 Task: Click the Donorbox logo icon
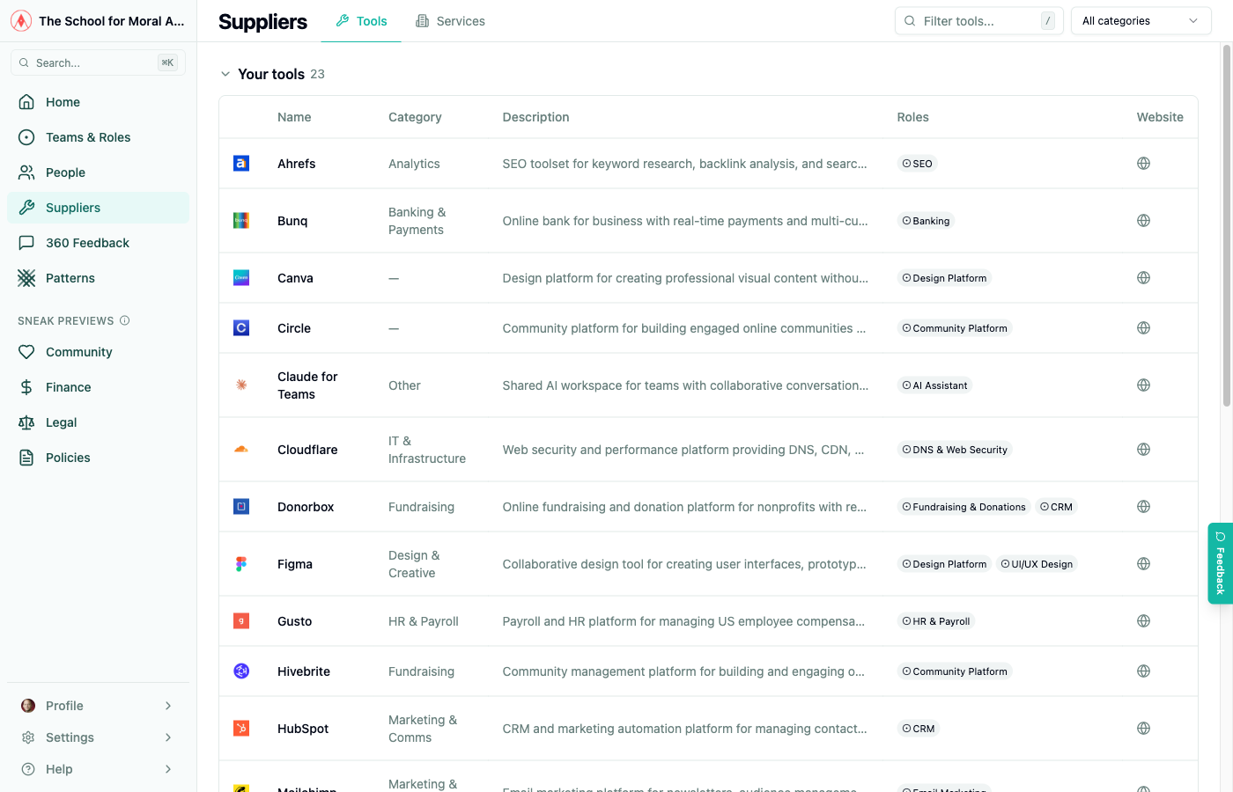pos(241,507)
